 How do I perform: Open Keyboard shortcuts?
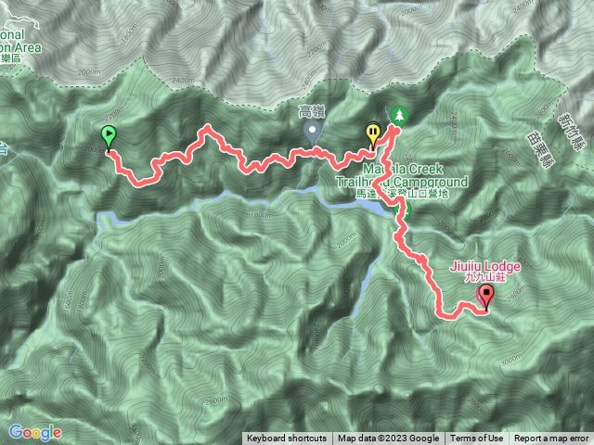coord(287,439)
